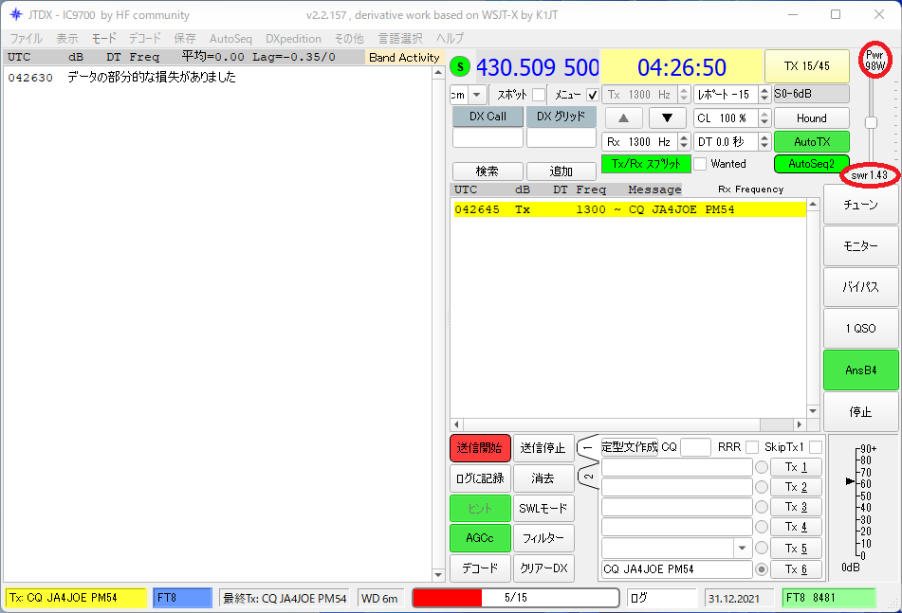This screenshot has width=902, height=613.
Task: Click the green S status indicator
Action: pos(460,67)
